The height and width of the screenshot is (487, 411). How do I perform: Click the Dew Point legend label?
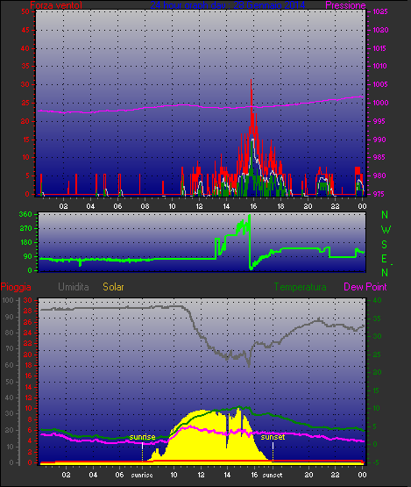tap(365, 287)
